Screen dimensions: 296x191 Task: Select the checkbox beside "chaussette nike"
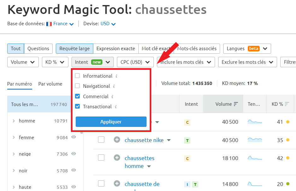point(101,140)
